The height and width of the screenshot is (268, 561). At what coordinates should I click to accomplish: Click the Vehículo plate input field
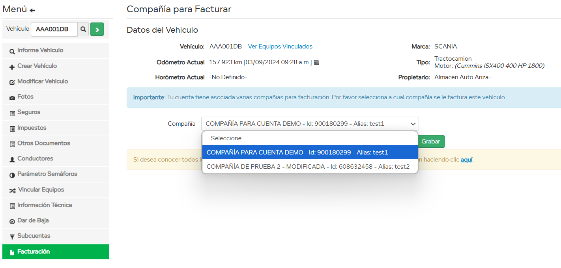(x=54, y=30)
